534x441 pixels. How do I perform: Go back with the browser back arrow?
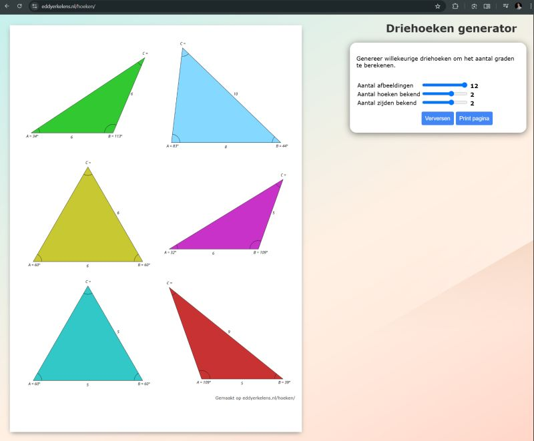7,6
